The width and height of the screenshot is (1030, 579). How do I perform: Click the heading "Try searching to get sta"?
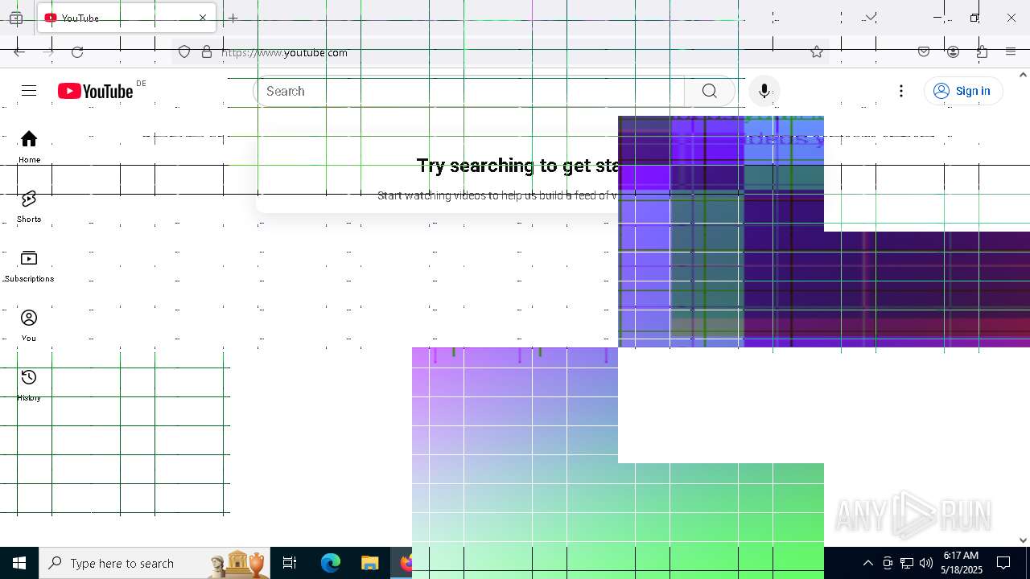click(x=518, y=166)
